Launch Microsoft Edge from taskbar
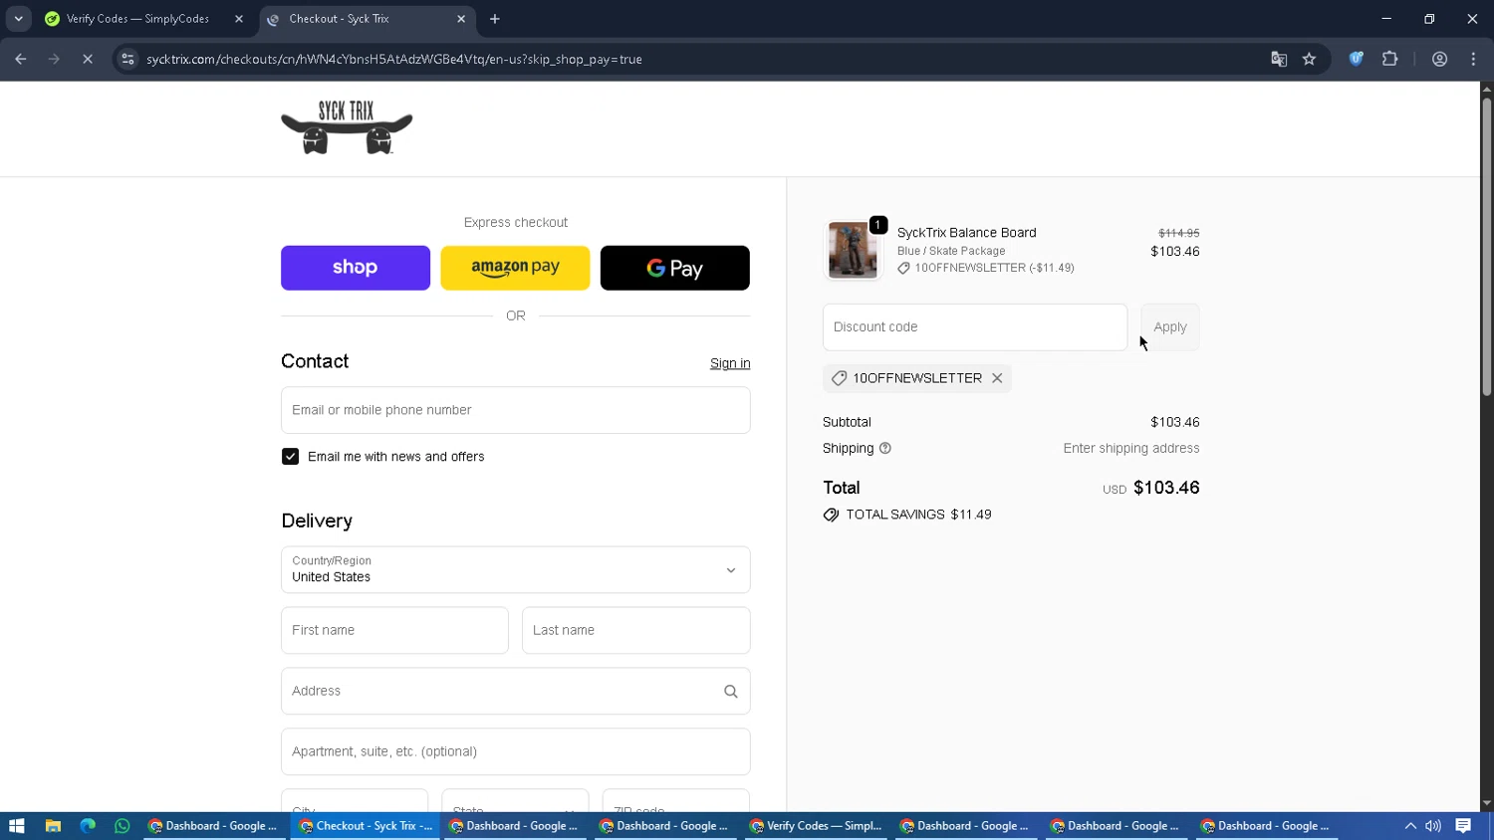The height and width of the screenshot is (840, 1494). (x=88, y=826)
